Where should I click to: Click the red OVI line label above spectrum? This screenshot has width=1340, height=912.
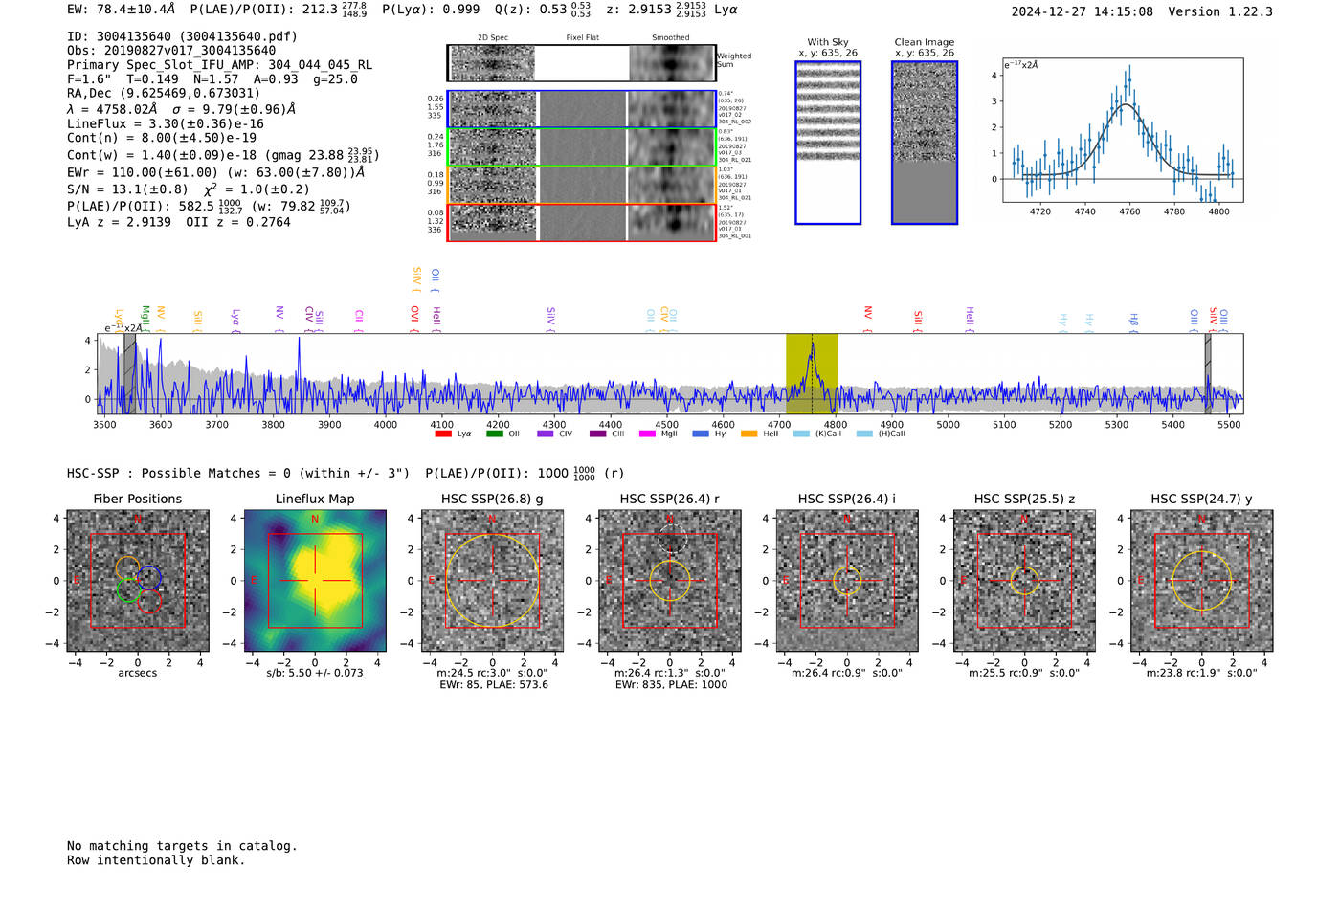coord(414,318)
